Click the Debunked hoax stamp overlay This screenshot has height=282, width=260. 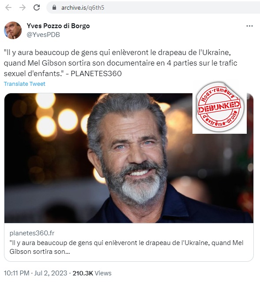coord(219,107)
